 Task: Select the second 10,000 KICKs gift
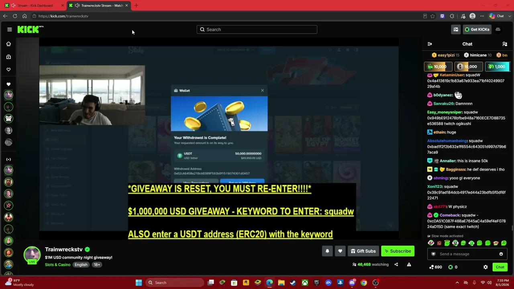coord(469,67)
